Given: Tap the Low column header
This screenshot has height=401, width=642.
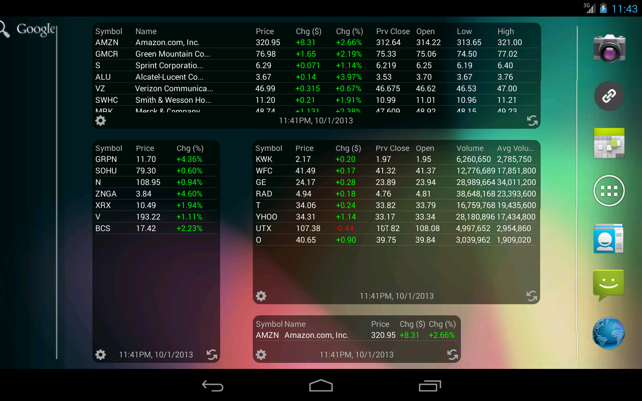Looking at the screenshot, I should [464, 31].
